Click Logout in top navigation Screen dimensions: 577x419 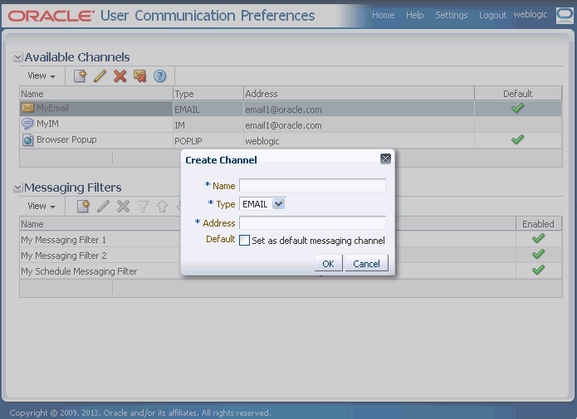tap(492, 15)
